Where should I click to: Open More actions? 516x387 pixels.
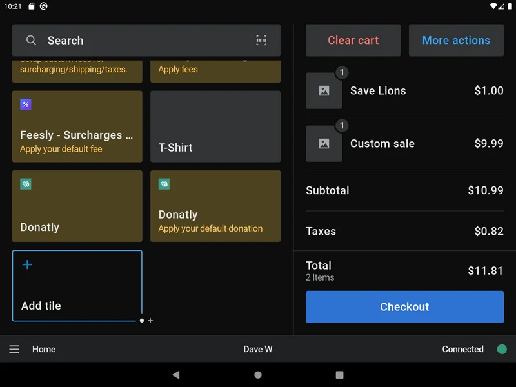point(456,40)
